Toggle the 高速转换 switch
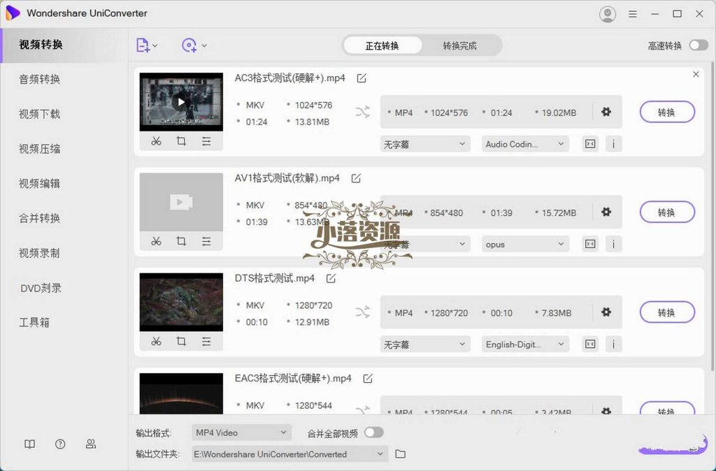This screenshot has width=716, height=471. point(699,45)
